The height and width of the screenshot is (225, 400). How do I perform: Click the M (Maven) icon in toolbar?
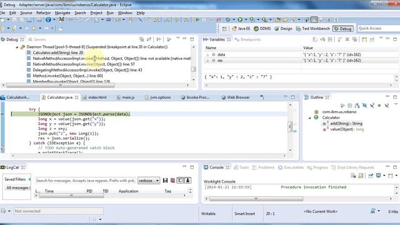61,19
